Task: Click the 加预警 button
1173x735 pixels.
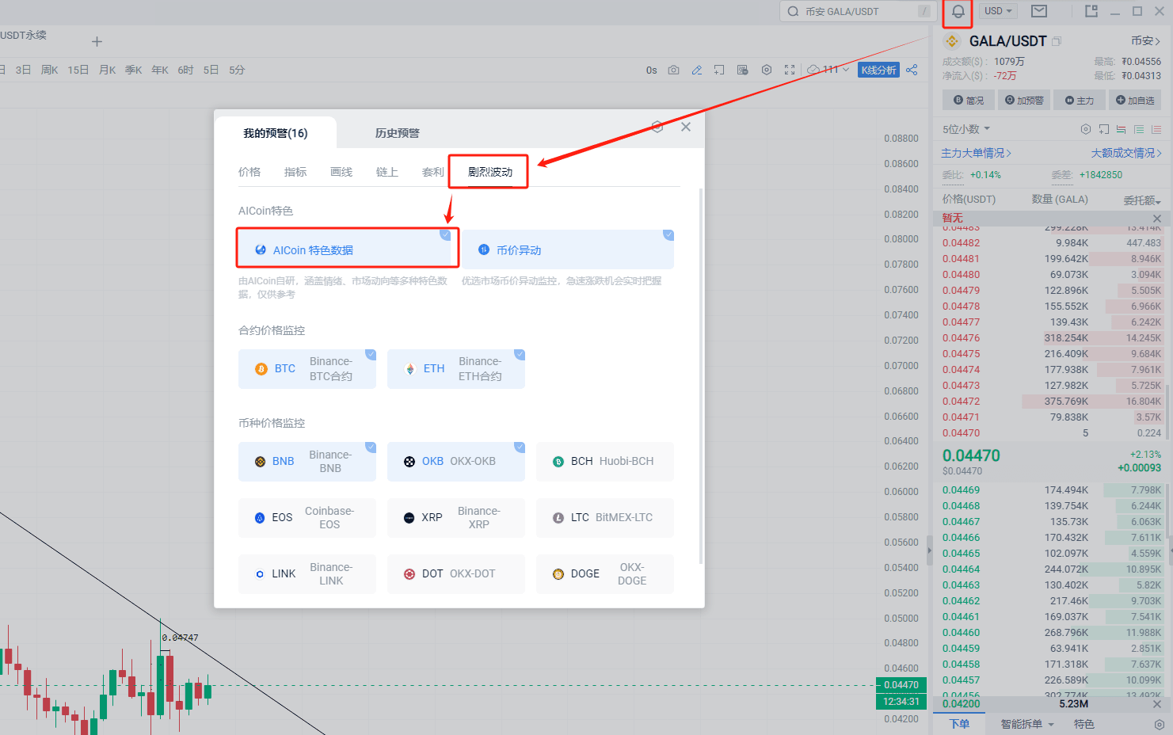Action: click(x=1024, y=101)
